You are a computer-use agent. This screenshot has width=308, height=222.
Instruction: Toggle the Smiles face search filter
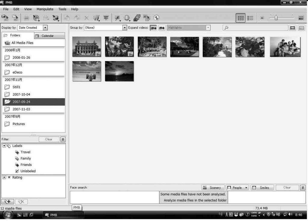point(262,187)
